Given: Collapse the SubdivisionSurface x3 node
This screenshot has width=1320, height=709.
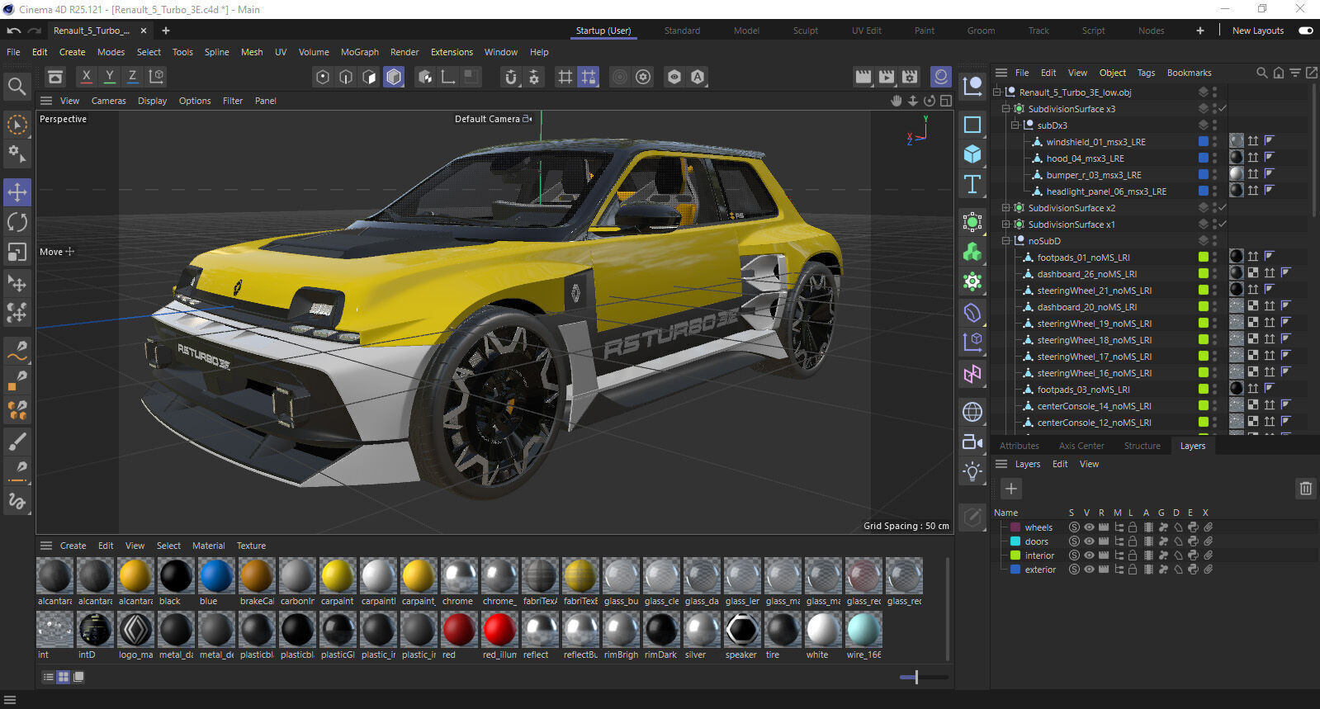Looking at the screenshot, I should (1005, 109).
